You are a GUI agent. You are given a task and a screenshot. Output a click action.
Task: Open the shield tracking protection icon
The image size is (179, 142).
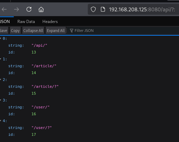[x=93, y=9]
